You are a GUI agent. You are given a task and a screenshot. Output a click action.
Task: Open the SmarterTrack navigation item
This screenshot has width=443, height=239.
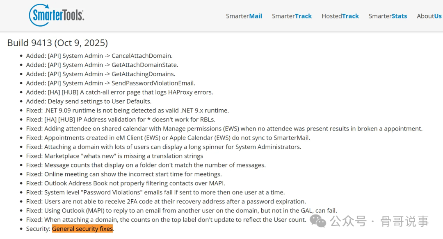(292, 16)
